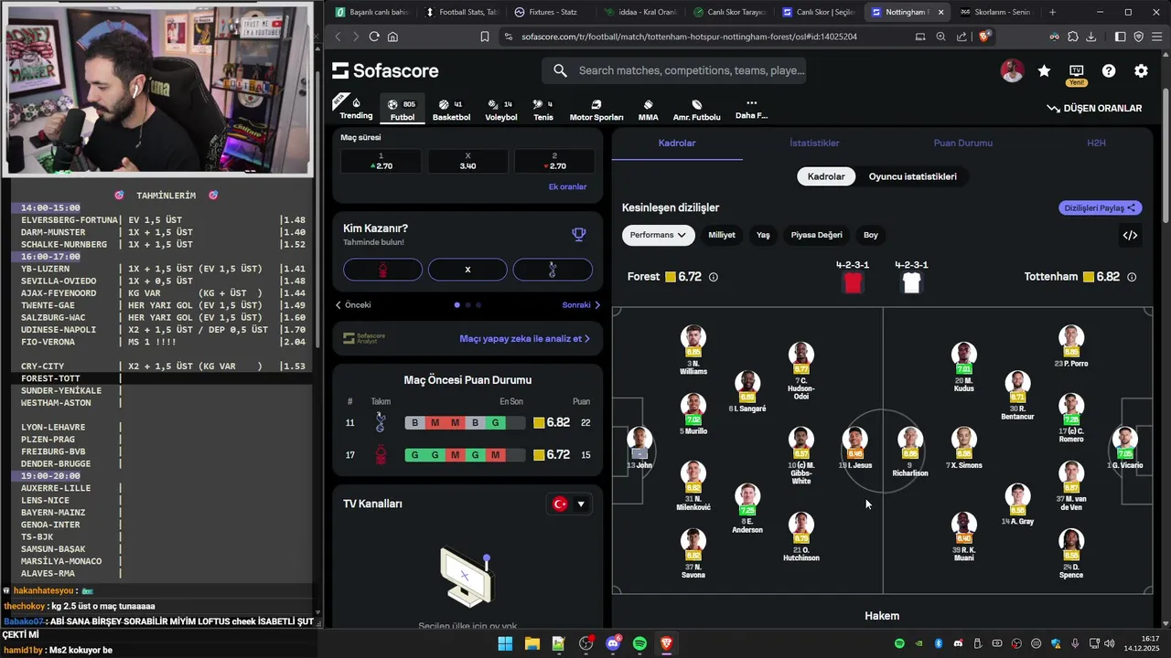Go to browser home page icon
Viewport: 1171px width, 658px height.
pos(392,37)
